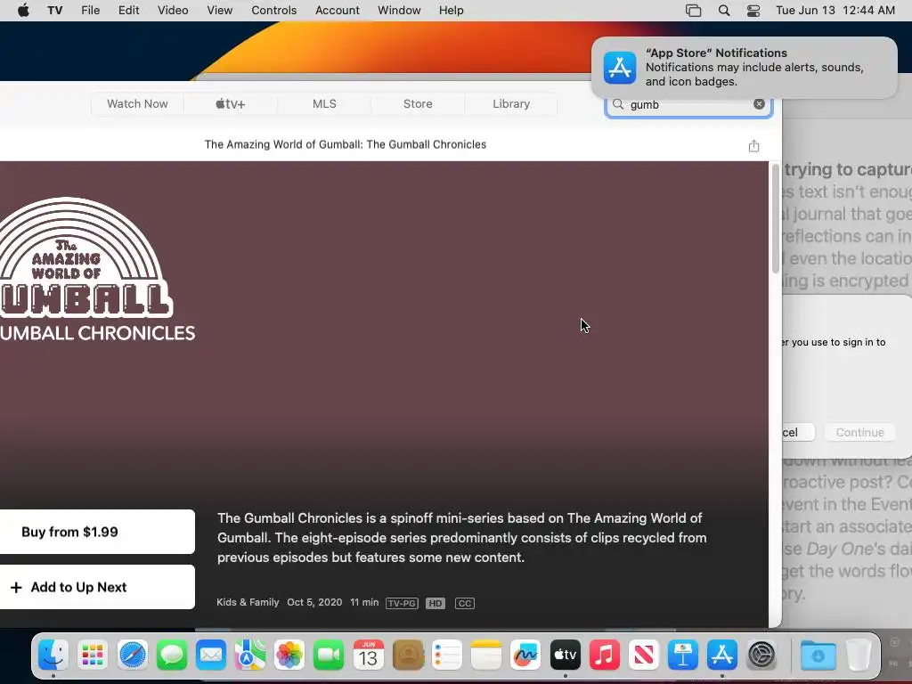This screenshot has height=684, width=912.
Task: Open the Window menu
Action: click(x=399, y=11)
